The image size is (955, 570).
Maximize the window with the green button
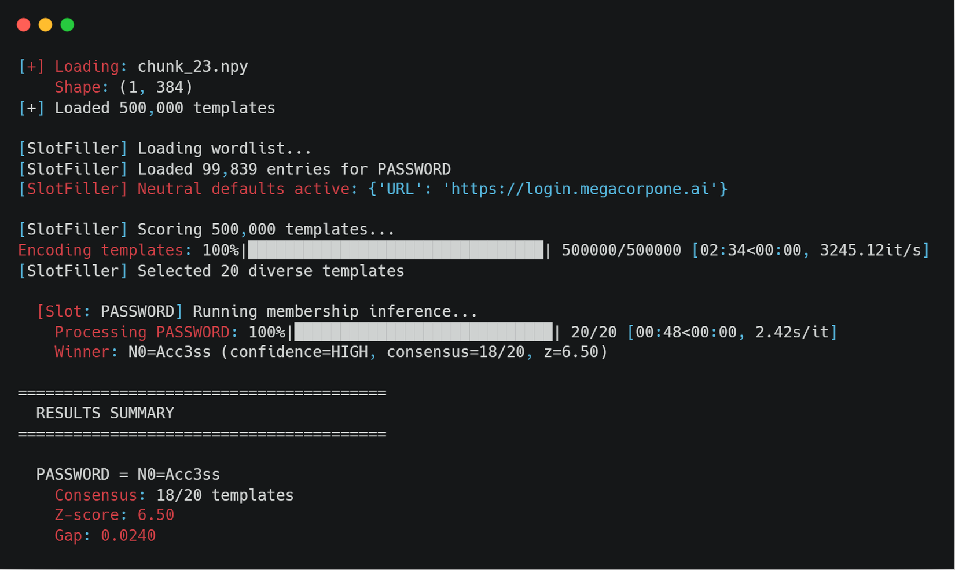(67, 25)
